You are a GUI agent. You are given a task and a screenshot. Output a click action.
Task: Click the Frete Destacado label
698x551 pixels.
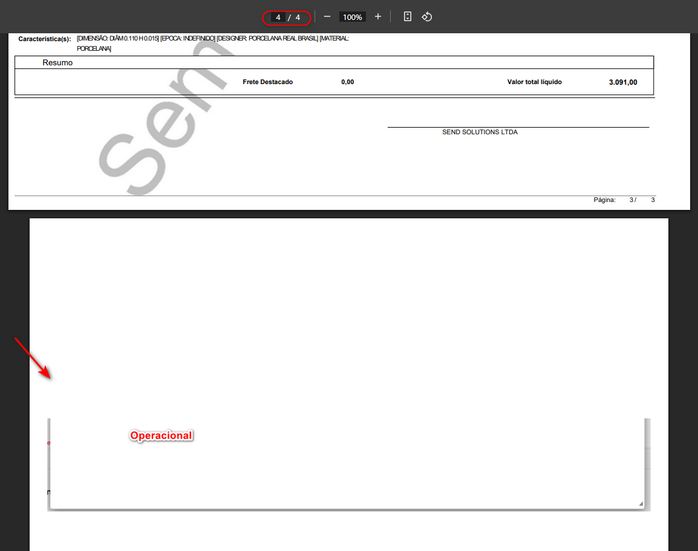pos(267,82)
